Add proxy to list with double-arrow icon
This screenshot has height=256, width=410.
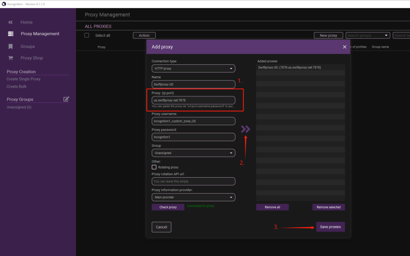245,129
